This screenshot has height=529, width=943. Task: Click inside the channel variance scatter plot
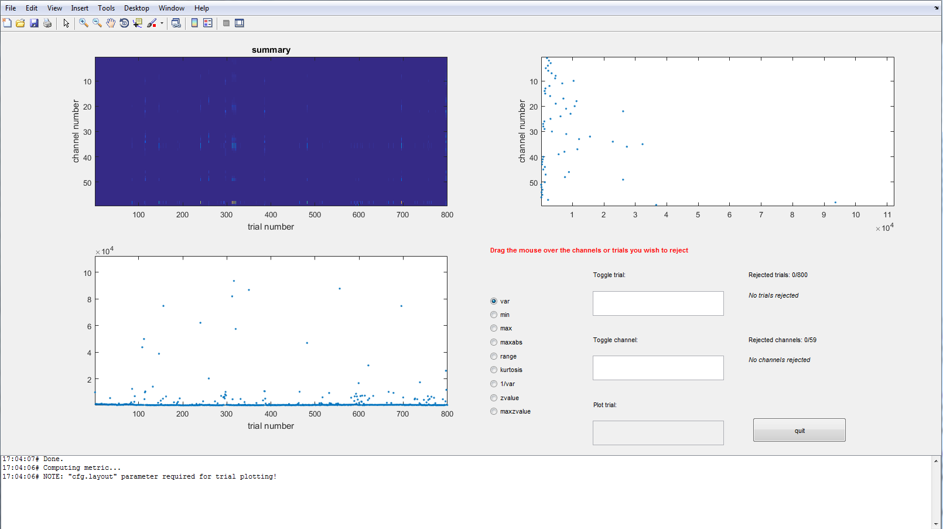tap(717, 131)
